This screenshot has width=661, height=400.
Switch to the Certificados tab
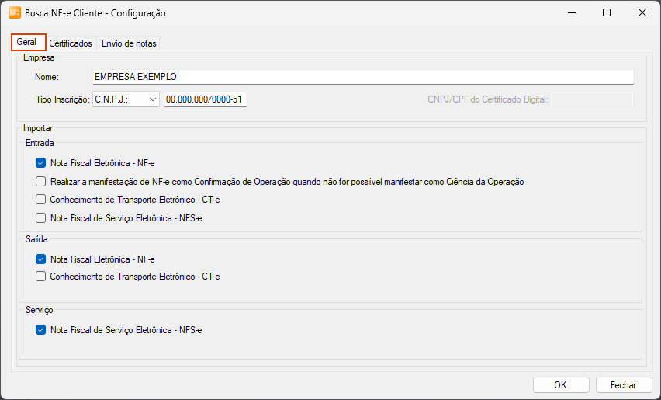(x=71, y=43)
